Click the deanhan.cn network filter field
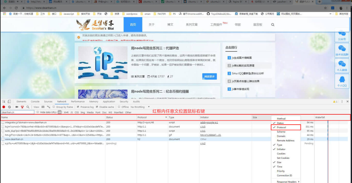Screen dimensions: 352x183 [18, 112]
